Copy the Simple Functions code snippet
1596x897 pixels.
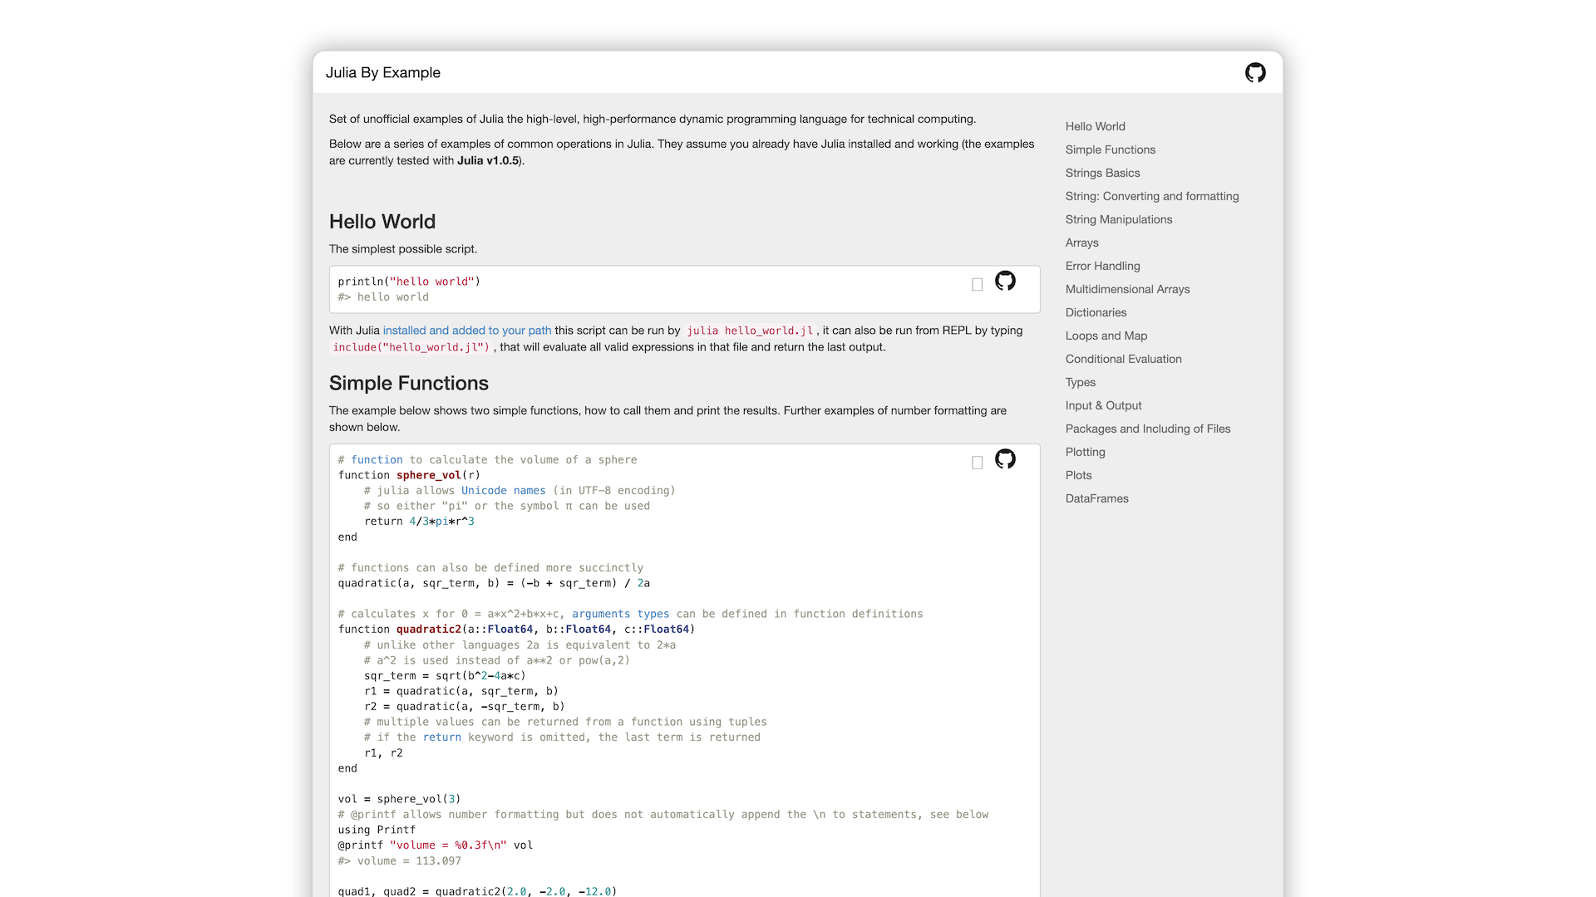click(978, 463)
